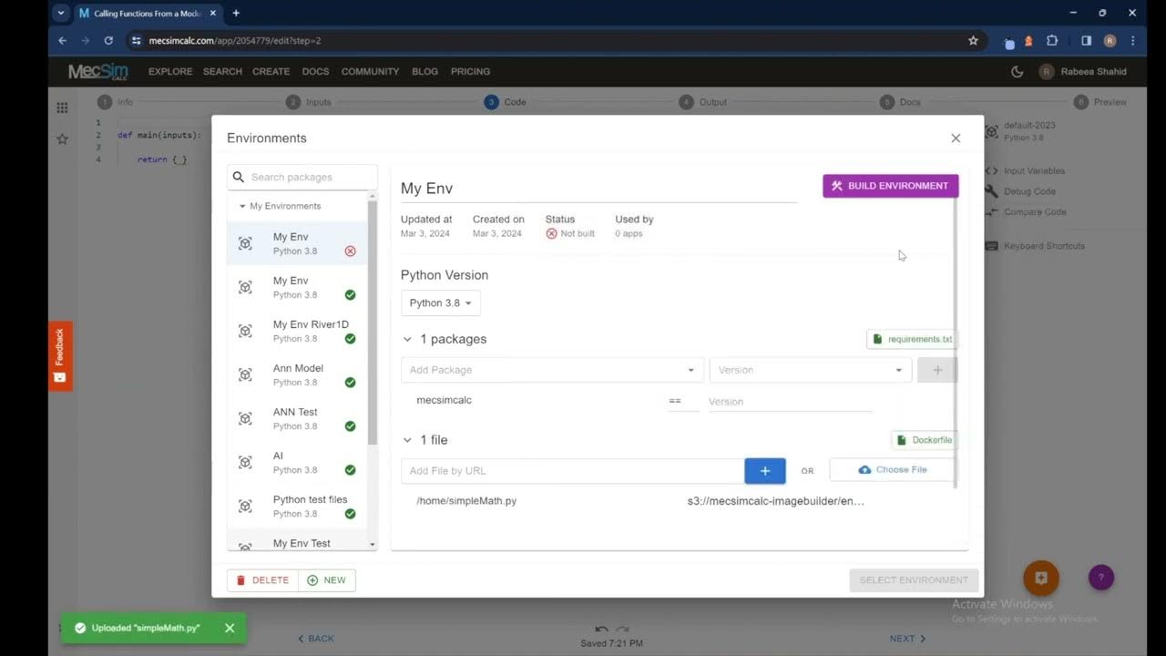1166x656 pixels.
Task: Close the Environments dialog with X
Action: tap(956, 138)
